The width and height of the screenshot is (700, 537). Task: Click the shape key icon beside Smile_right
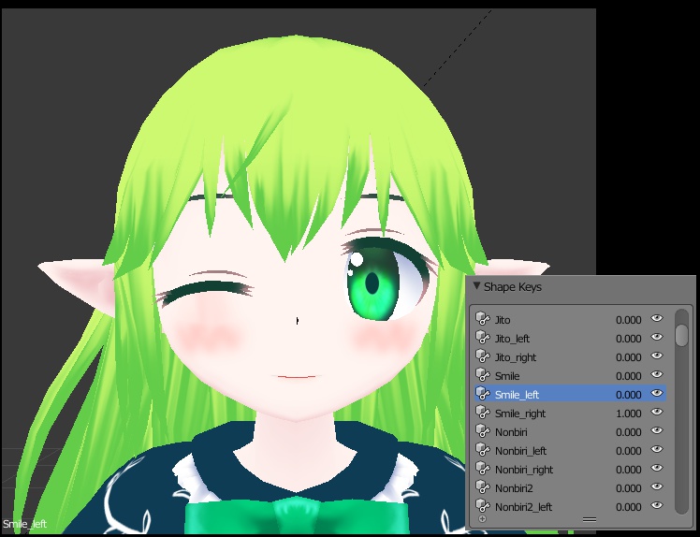click(x=483, y=414)
